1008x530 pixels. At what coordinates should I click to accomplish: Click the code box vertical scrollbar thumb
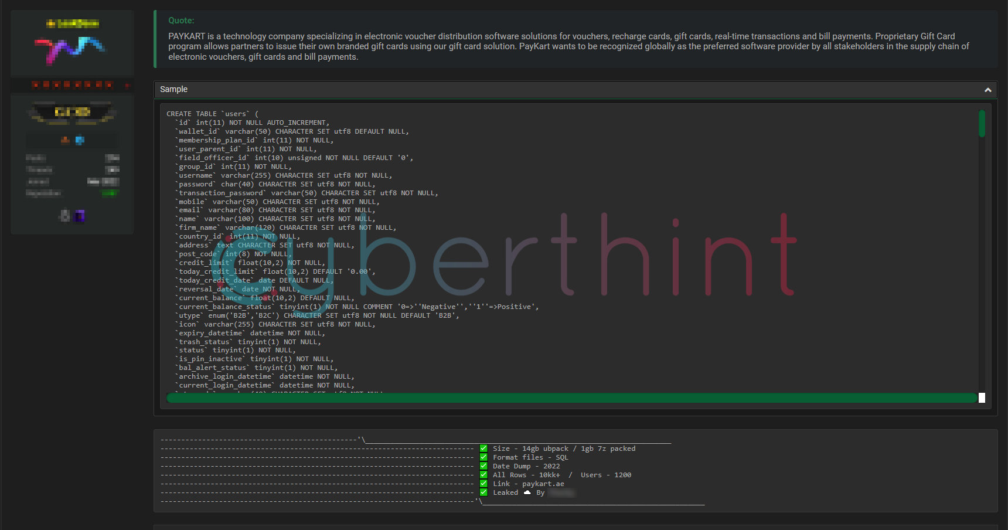point(982,124)
